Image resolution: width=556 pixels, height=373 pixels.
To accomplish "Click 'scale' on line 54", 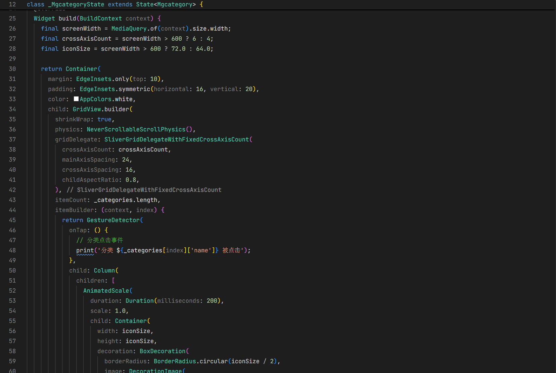I will [x=99, y=311].
